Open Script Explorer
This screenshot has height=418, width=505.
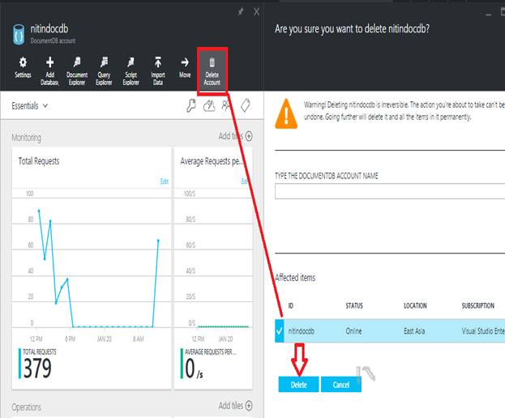131,71
